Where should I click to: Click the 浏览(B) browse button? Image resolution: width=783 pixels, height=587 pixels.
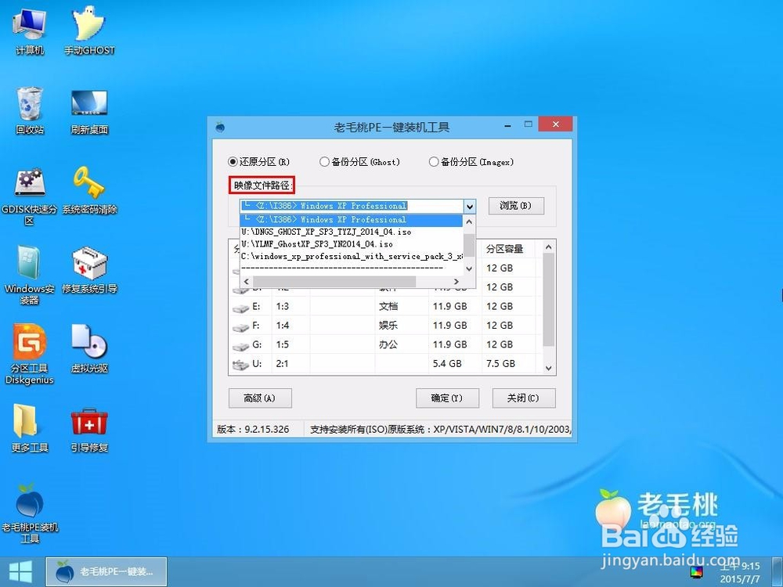click(516, 206)
